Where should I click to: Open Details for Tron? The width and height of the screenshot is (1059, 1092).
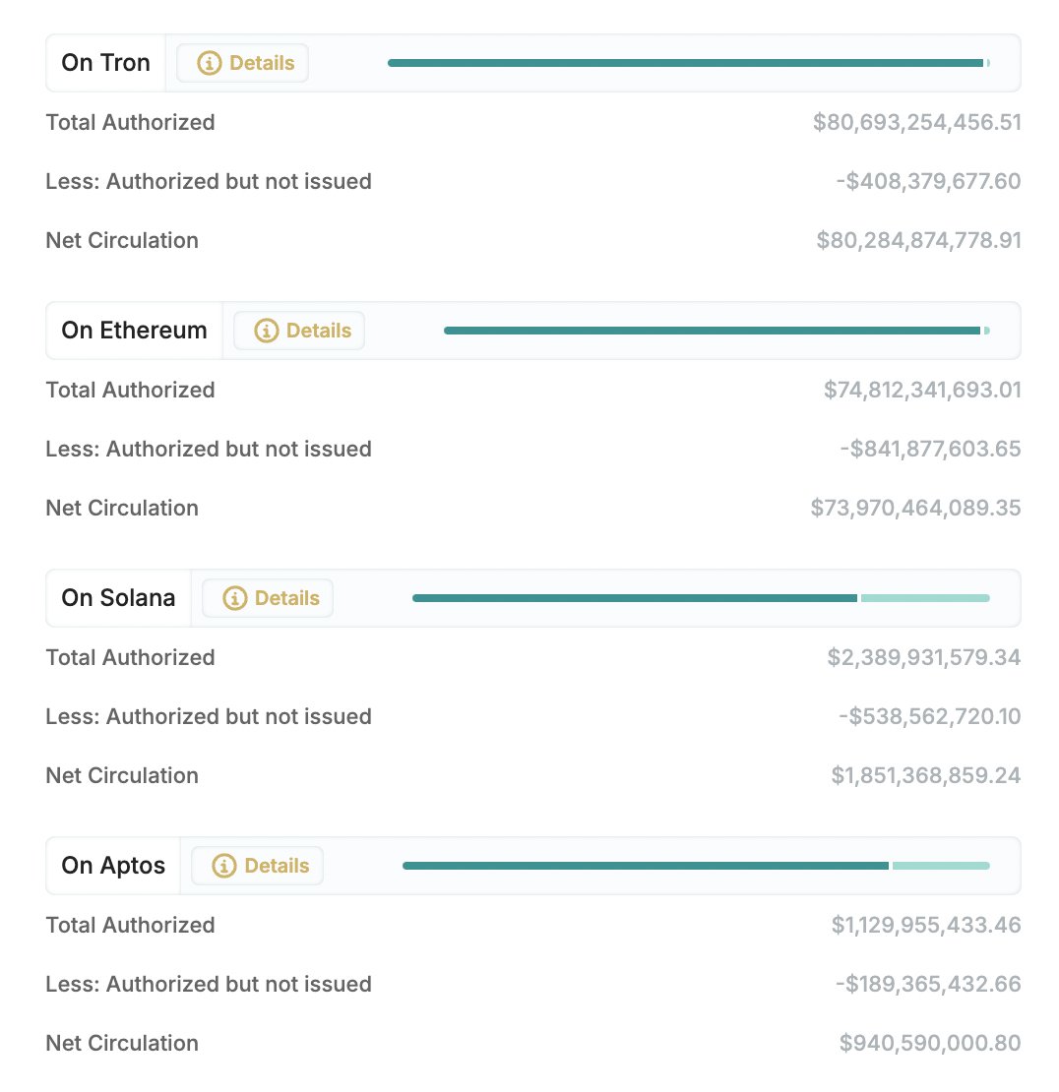tap(242, 63)
